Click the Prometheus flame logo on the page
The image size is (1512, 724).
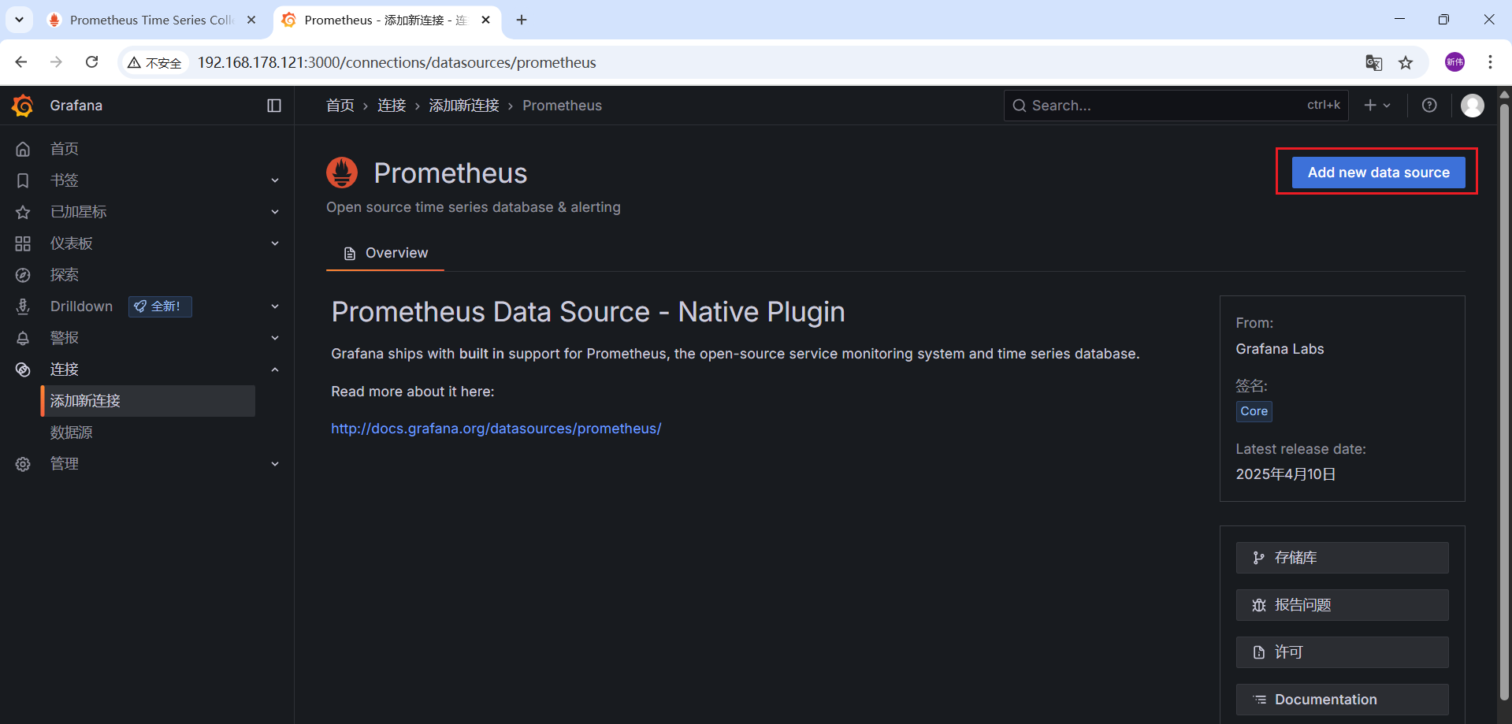pos(342,173)
